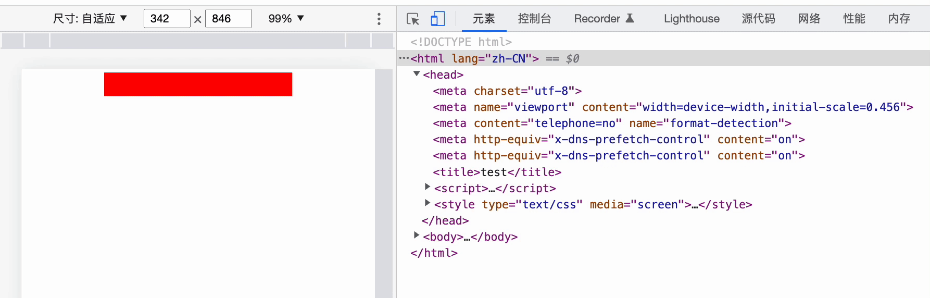Select the closing </head> tag line
Screen dimensions: 930x298
[445, 221]
